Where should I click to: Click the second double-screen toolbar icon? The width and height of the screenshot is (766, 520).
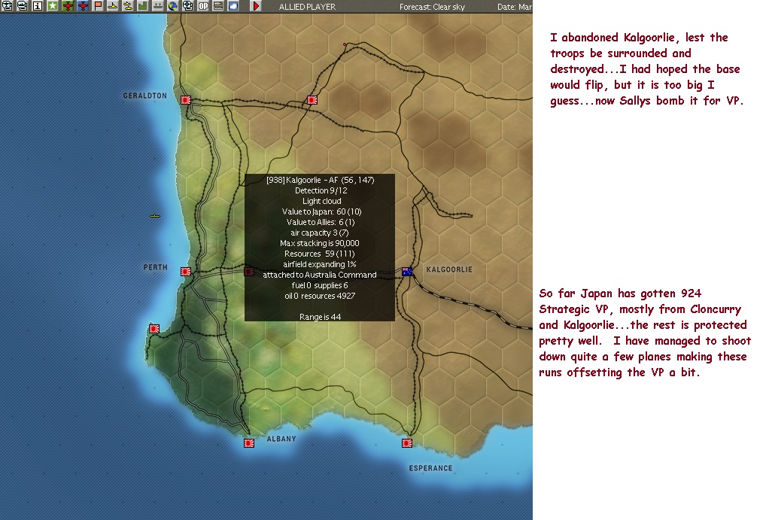point(23,6)
